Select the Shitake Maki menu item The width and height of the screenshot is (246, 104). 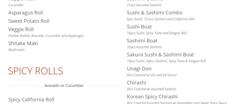23,43
